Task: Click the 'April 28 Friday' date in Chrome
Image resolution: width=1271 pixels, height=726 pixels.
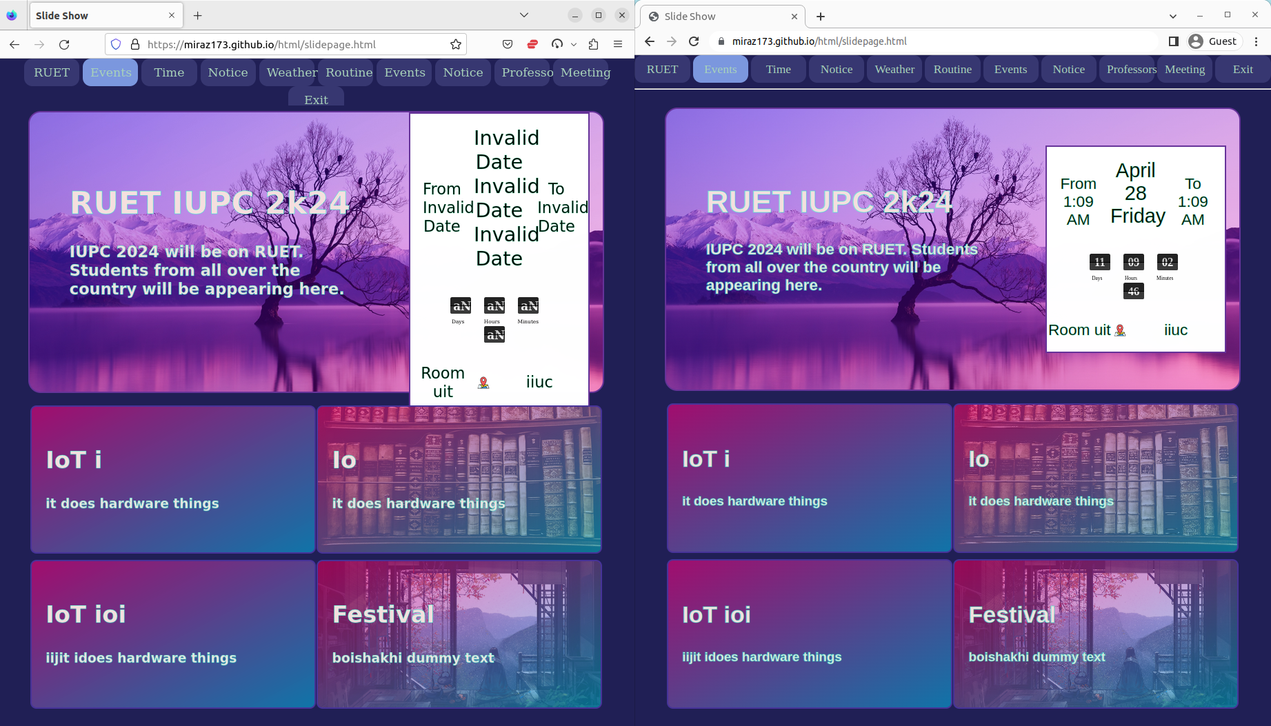Action: click(1137, 193)
